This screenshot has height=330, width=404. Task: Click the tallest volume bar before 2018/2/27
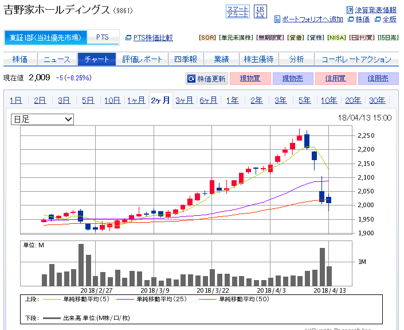[81, 265]
